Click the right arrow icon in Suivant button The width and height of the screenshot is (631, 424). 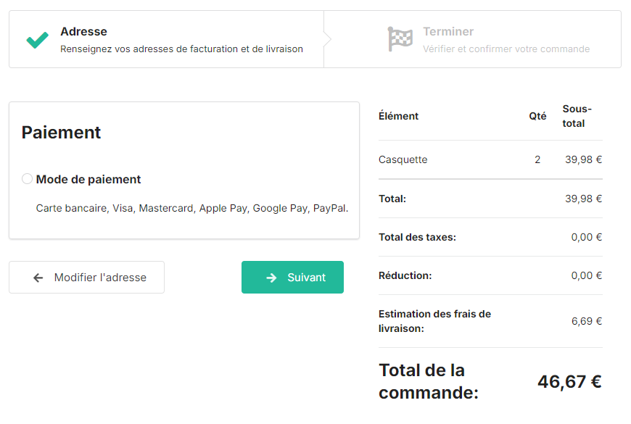click(x=272, y=278)
